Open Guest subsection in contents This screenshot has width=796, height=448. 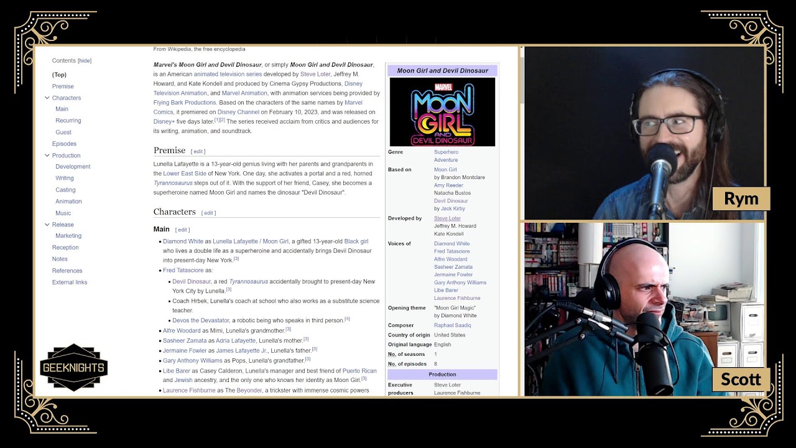[63, 133]
